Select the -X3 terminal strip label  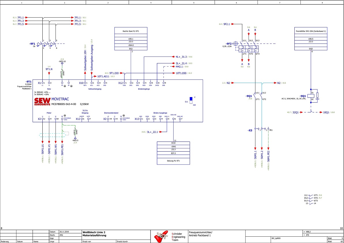(250, 131)
